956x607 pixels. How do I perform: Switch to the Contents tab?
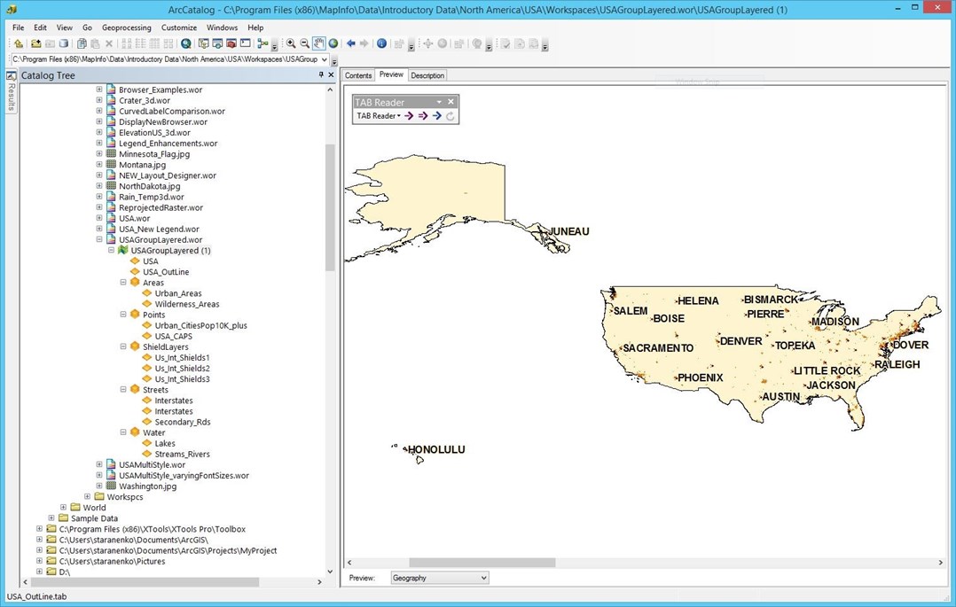[x=358, y=75]
